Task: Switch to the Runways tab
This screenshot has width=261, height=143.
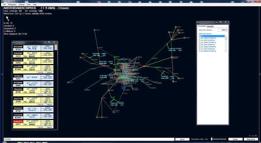Action: (210, 26)
